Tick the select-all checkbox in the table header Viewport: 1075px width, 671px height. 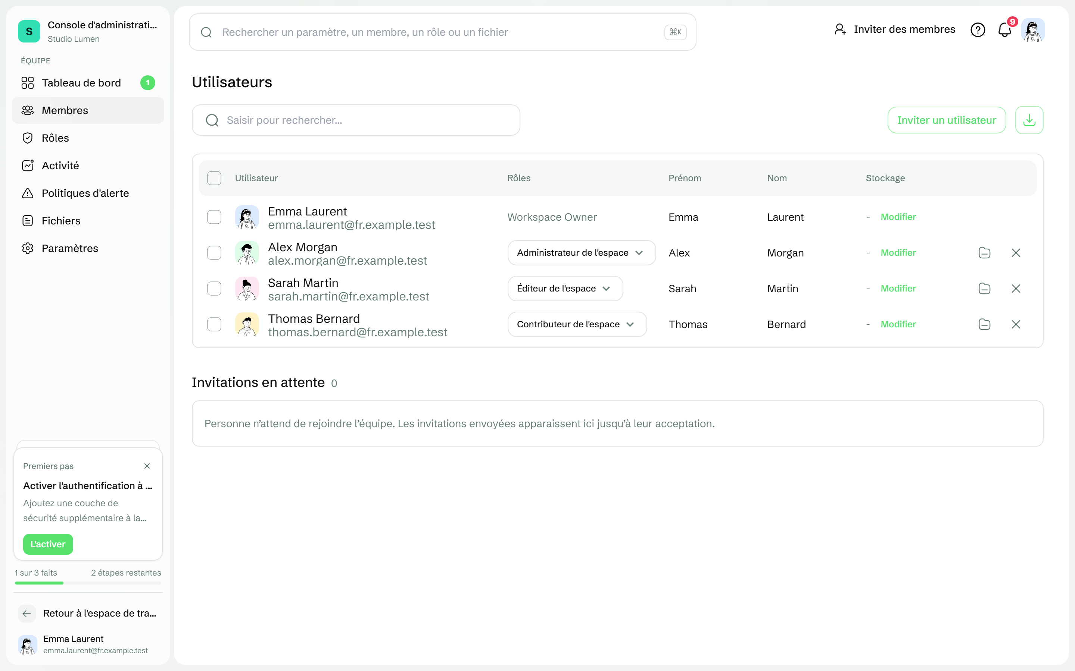[x=214, y=178]
